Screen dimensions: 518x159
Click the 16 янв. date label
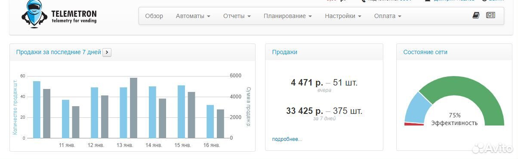click(x=212, y=145)
